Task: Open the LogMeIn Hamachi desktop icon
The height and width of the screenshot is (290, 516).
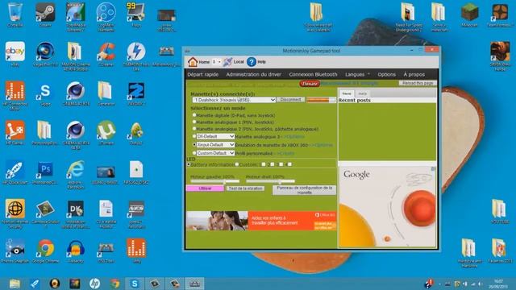Action: coord(106,13)
